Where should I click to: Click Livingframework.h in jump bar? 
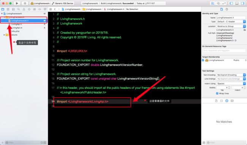coord(114,9)
